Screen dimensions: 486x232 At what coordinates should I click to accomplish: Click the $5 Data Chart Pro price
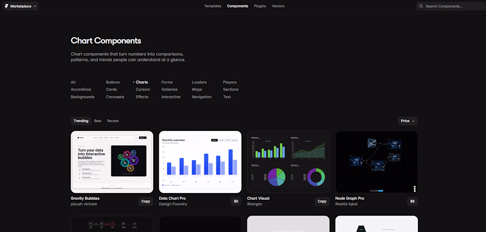point(236,202)
